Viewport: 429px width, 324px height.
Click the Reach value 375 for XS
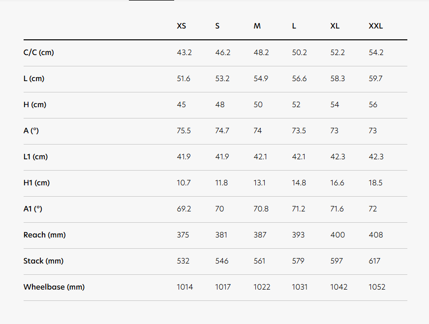tap(183, 235)
